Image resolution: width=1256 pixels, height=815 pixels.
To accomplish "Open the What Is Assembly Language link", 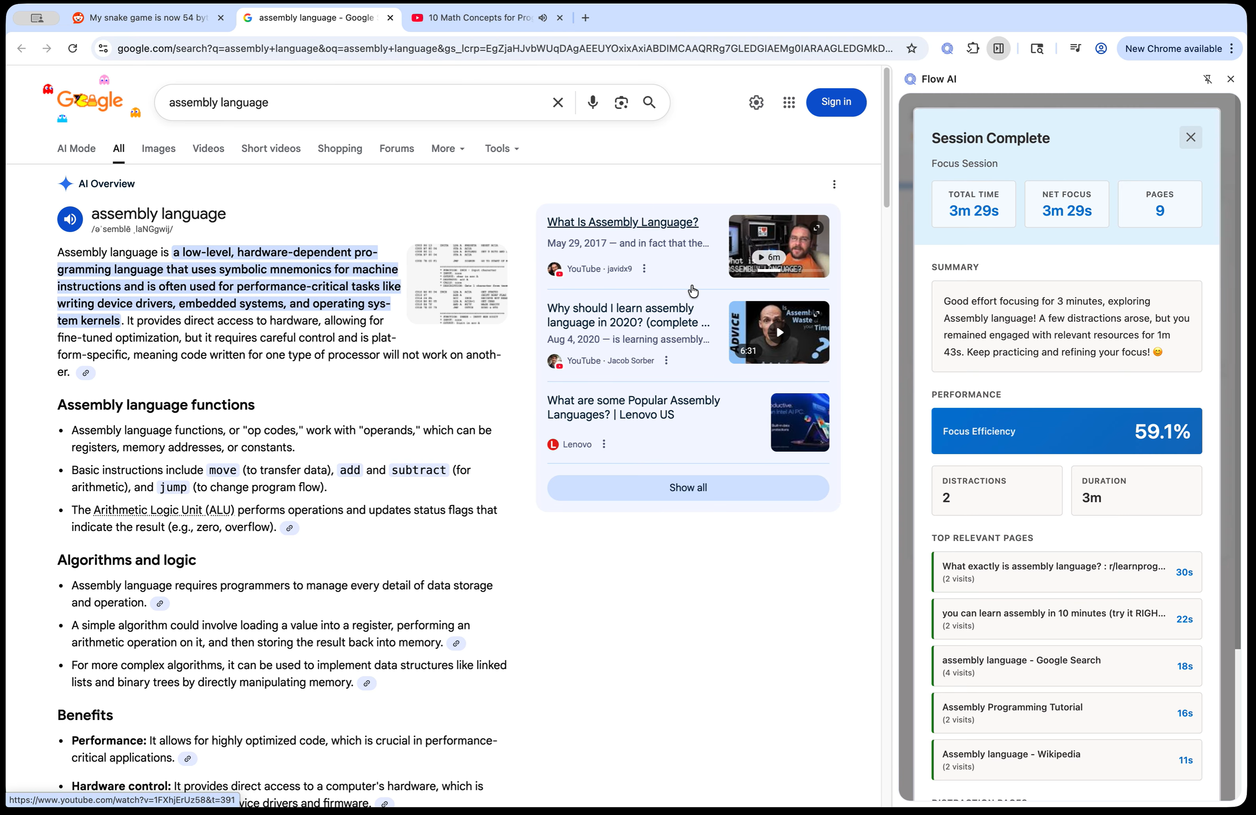I will click(x=622, y=222).
